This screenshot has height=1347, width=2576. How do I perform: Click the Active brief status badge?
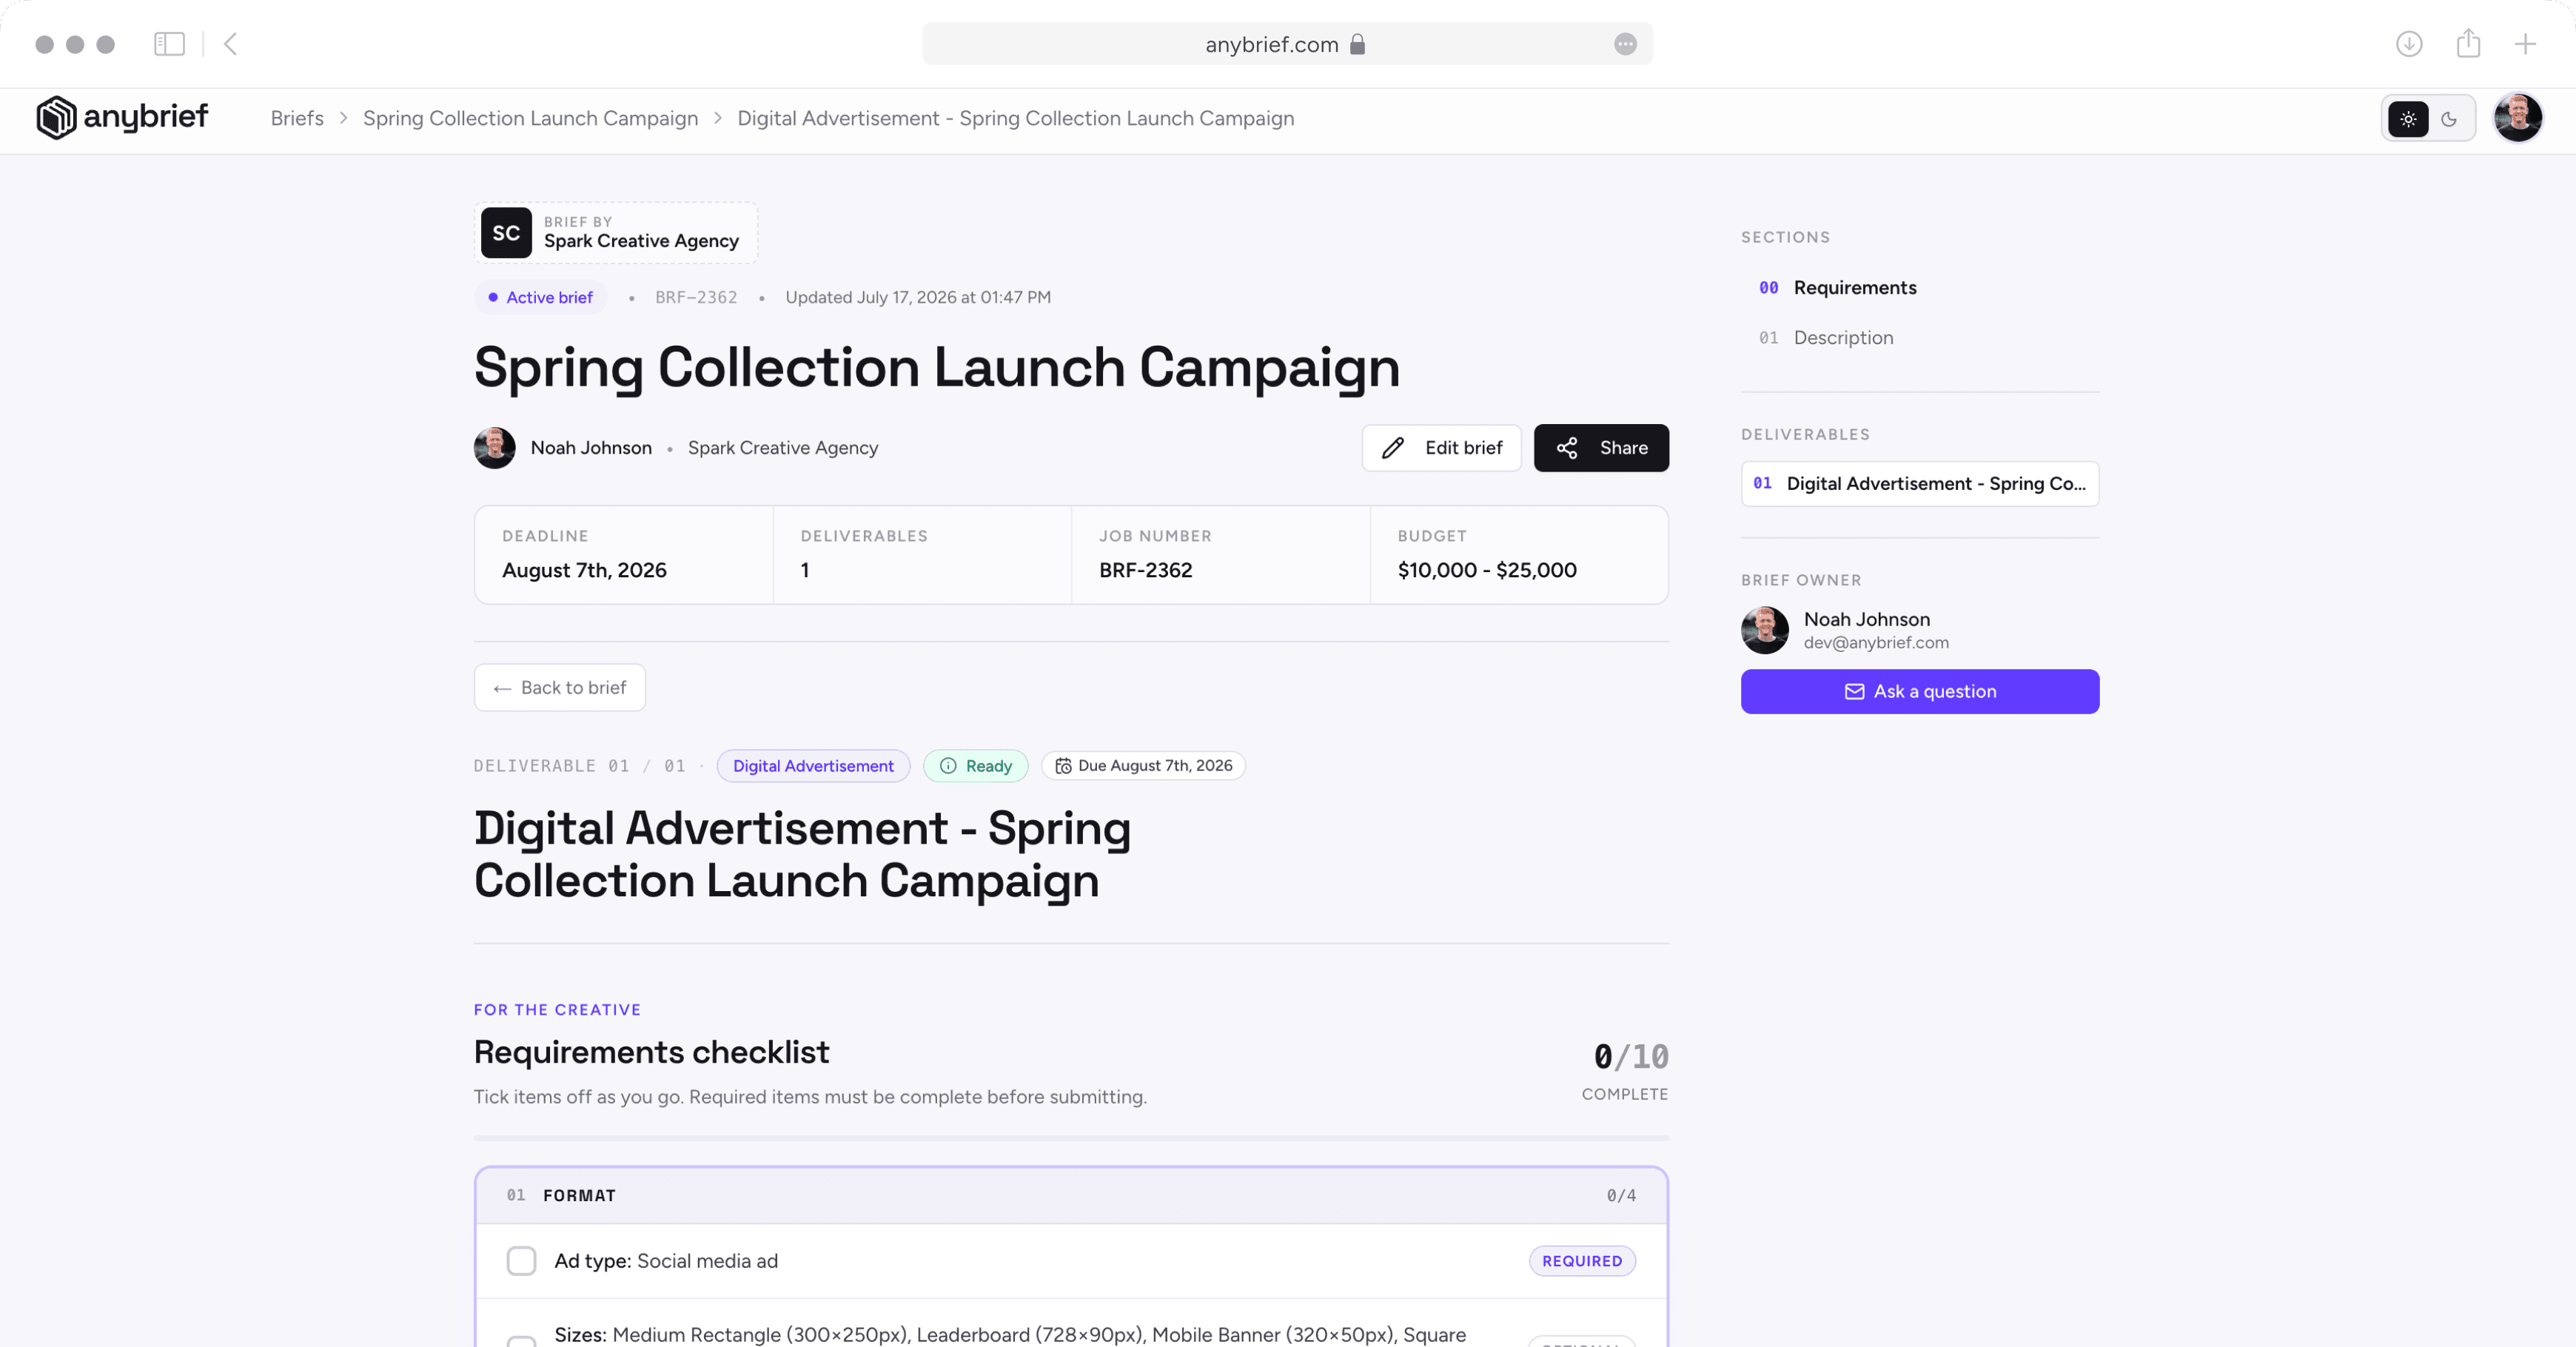click(x=540, y=297)
